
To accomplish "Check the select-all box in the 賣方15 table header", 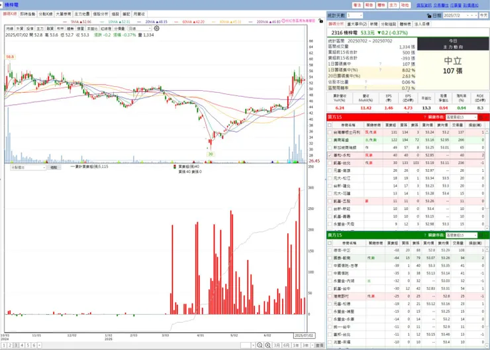I will click(x=330, y=243).
